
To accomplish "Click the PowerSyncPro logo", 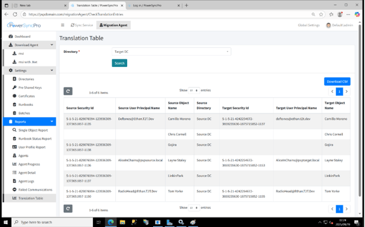I will 24,25.
